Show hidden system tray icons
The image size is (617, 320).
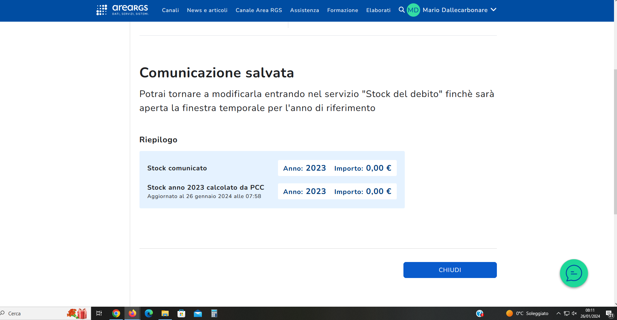click(x=558, y=313)
